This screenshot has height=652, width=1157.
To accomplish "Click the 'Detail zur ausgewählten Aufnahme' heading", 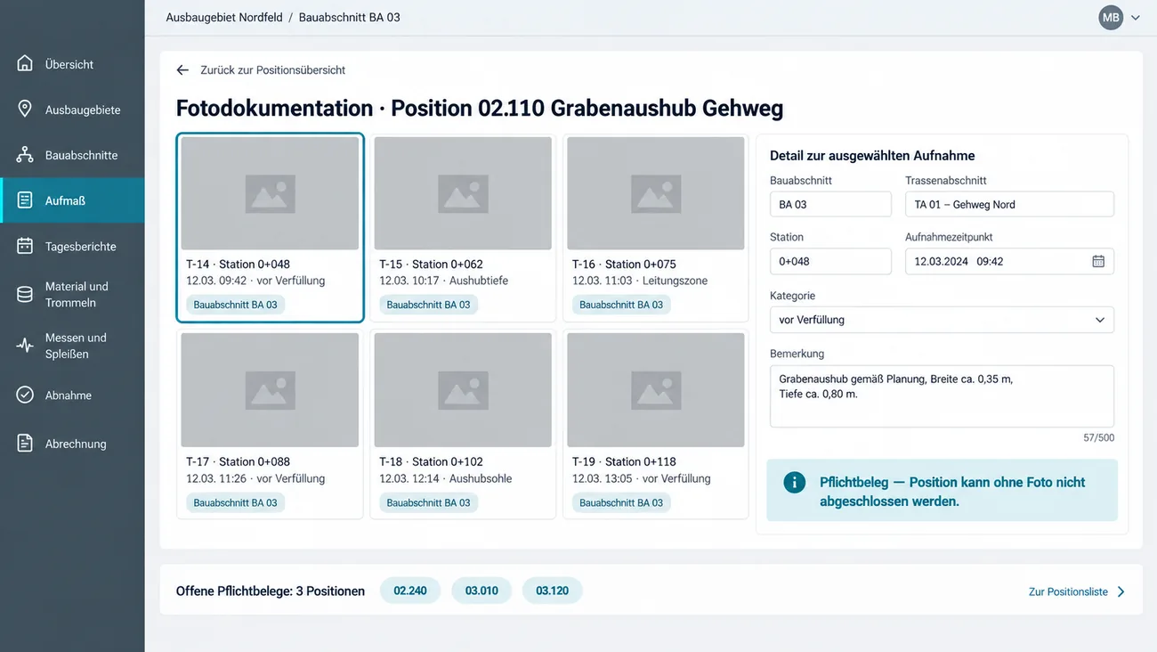I will (x=872, y=155).
